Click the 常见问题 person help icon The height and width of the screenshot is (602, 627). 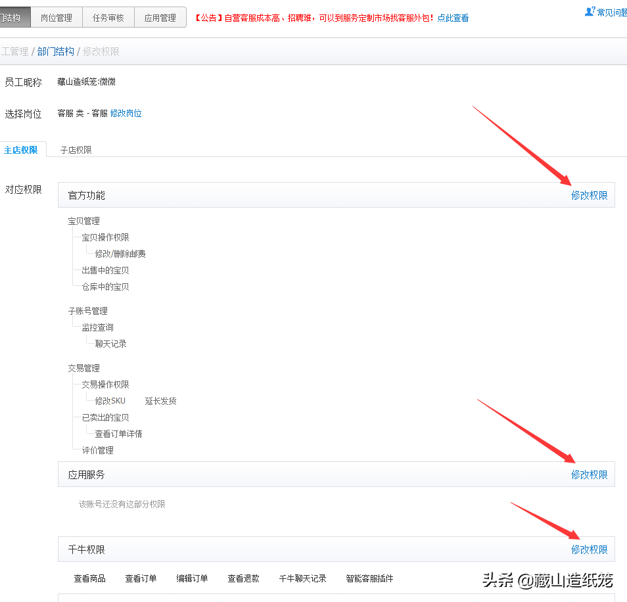click(x=590, y=12)
